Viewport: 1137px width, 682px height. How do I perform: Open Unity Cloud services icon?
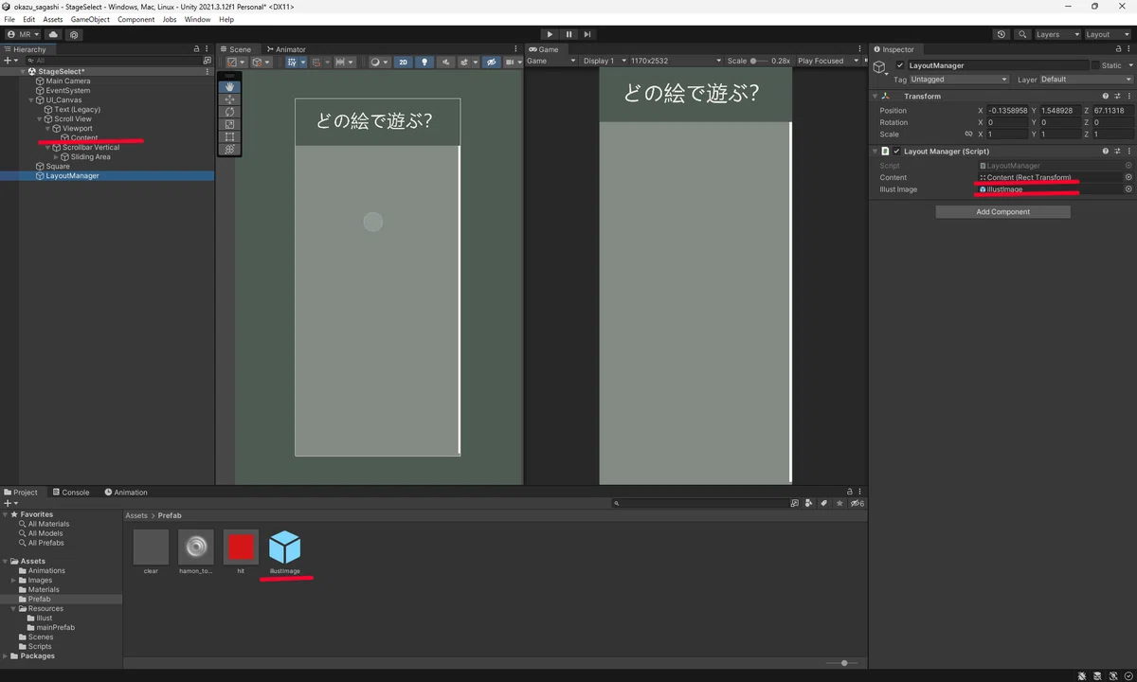click(x=53, y=34)
